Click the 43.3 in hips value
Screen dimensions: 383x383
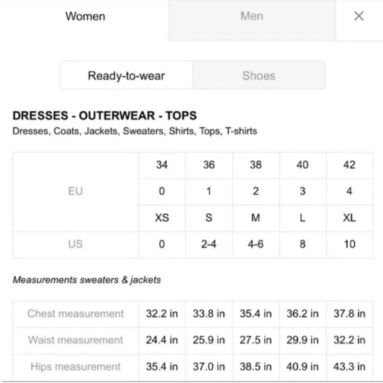[349, 367]
